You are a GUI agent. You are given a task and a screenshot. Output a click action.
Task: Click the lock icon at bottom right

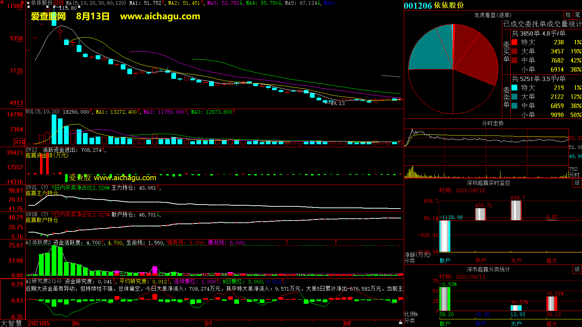tap(400, 322)
